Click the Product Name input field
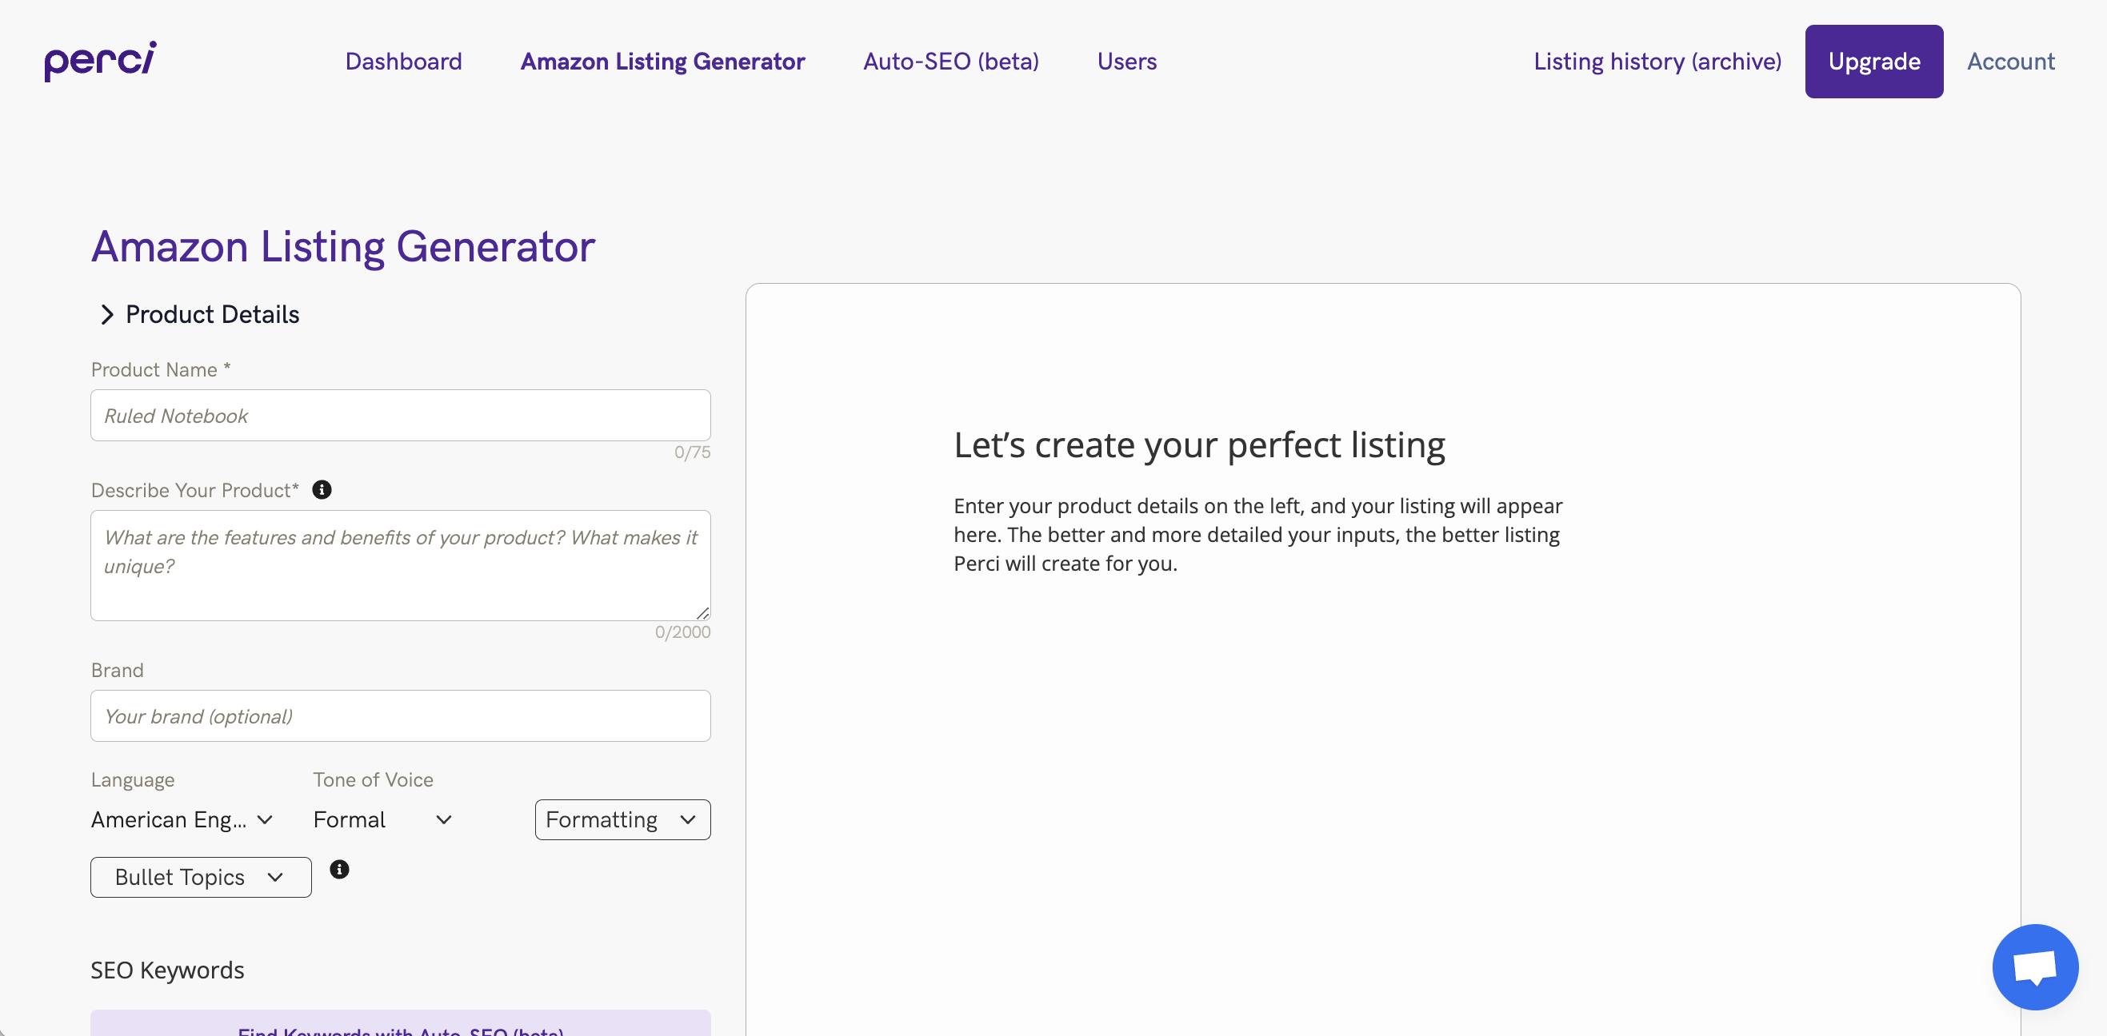The height and width of the screenshot is (1036, 2107). (x=400, y=416)
